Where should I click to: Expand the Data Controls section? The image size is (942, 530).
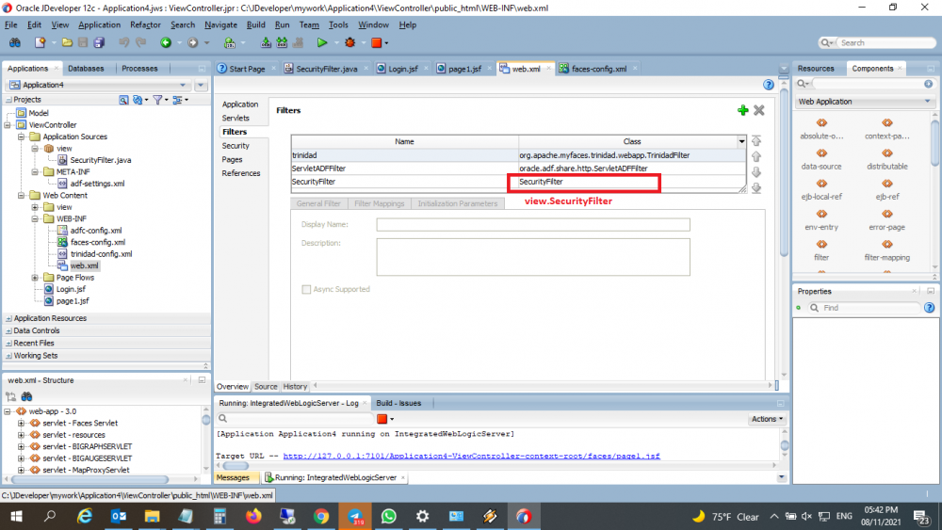(x=8, y=330)
